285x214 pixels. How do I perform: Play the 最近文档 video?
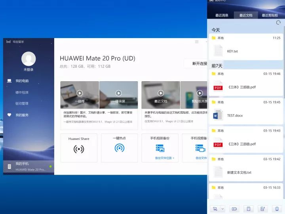(x=161, y=93)
